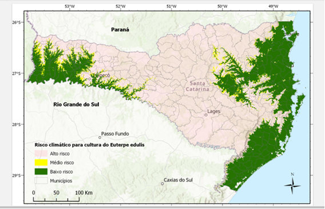
Task: Click the Passo Fundo city marker
Action: point(100,137)
